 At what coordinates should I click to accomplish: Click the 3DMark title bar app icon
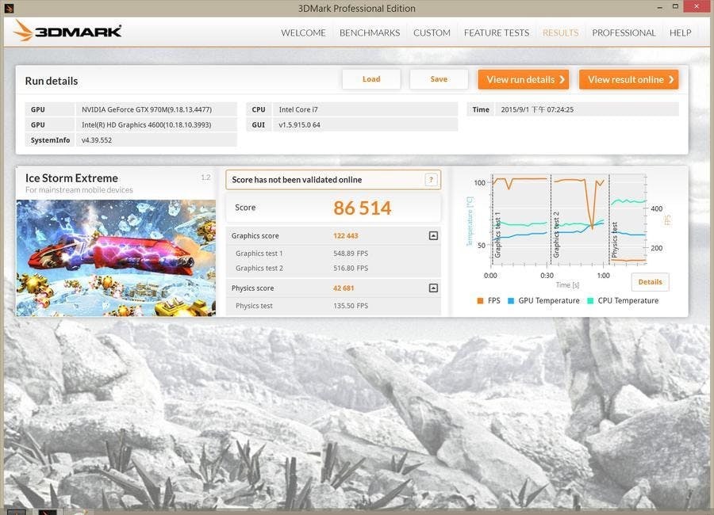click(x=7, y=8)
